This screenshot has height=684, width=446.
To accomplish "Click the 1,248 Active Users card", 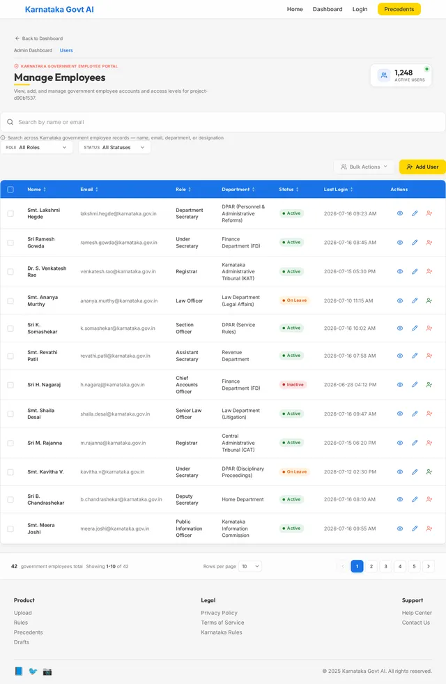I will coord(401,75).
